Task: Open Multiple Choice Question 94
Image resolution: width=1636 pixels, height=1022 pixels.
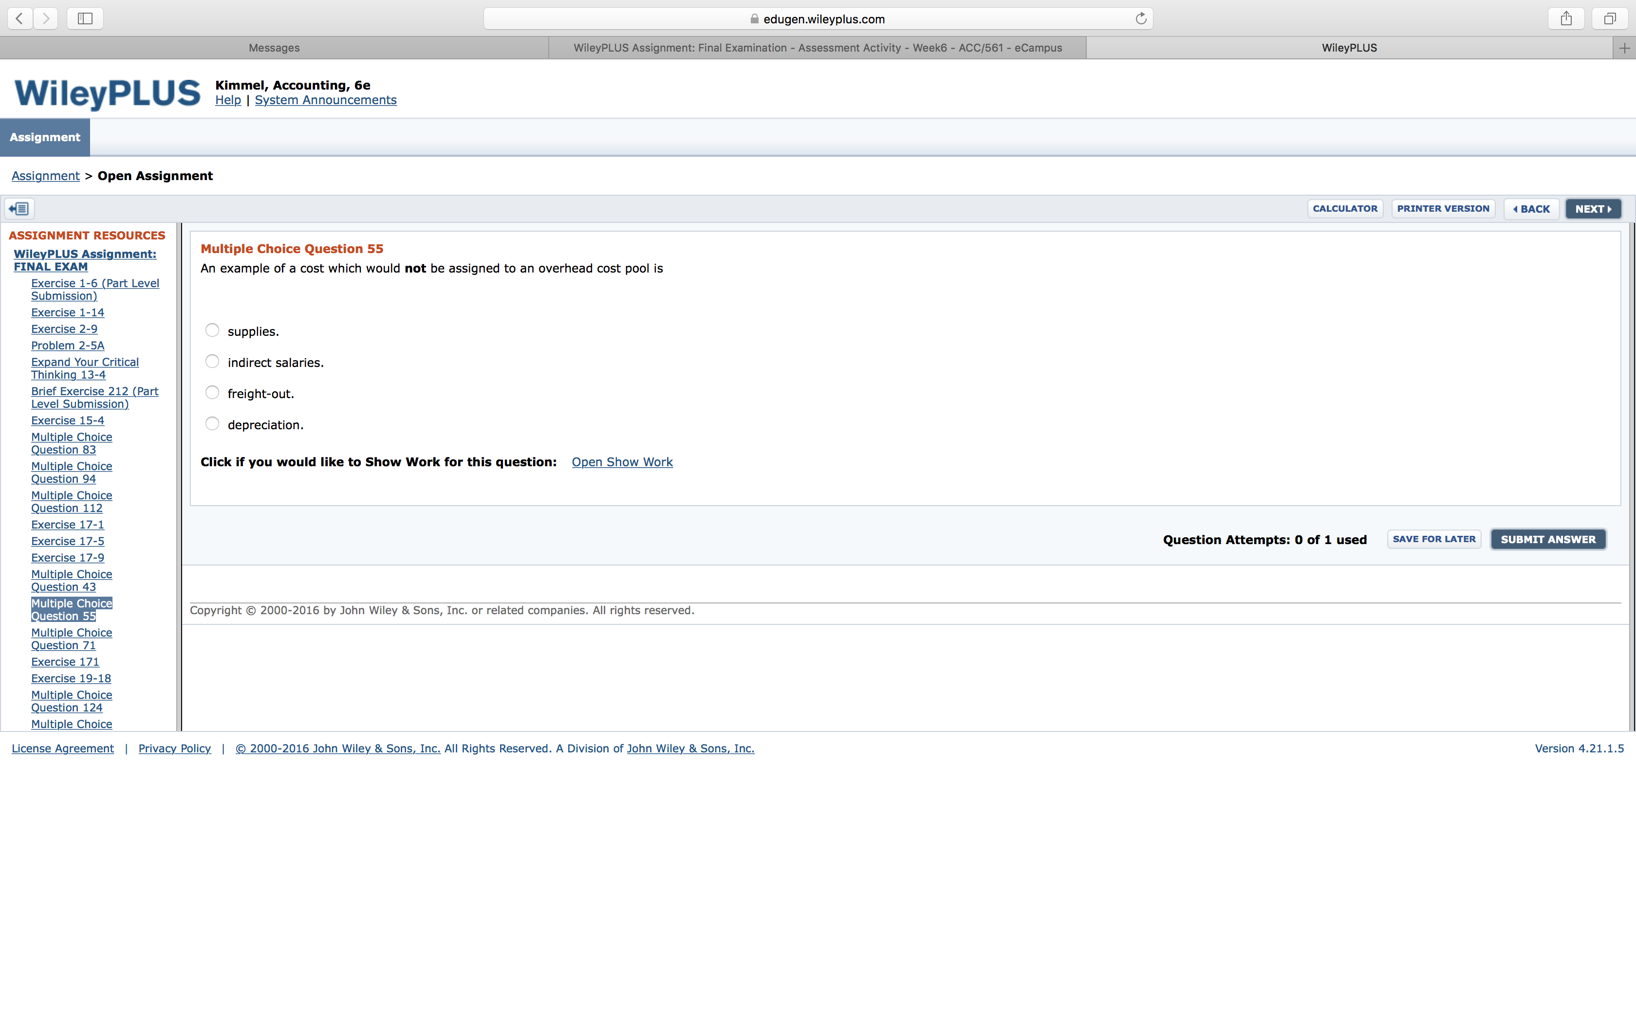Action: click(72, 473)
